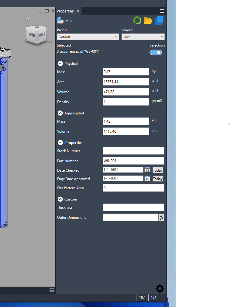Click the Aggregated Volume field
The height and width of the screenshot is (307, 230).
point(126,131)
